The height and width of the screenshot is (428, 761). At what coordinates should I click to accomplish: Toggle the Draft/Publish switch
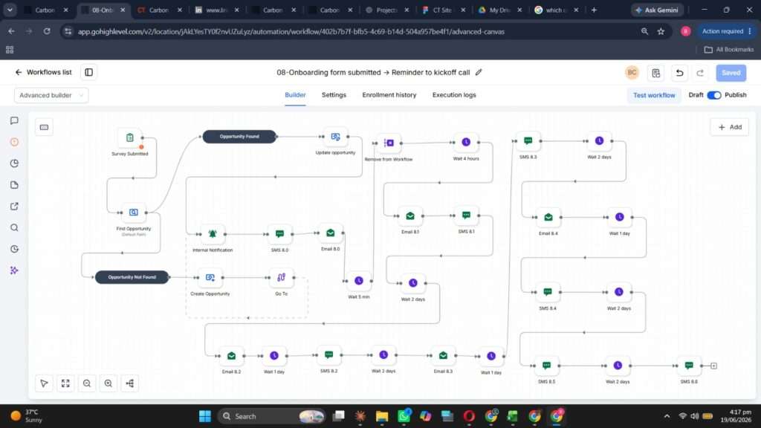coord(714,95)
